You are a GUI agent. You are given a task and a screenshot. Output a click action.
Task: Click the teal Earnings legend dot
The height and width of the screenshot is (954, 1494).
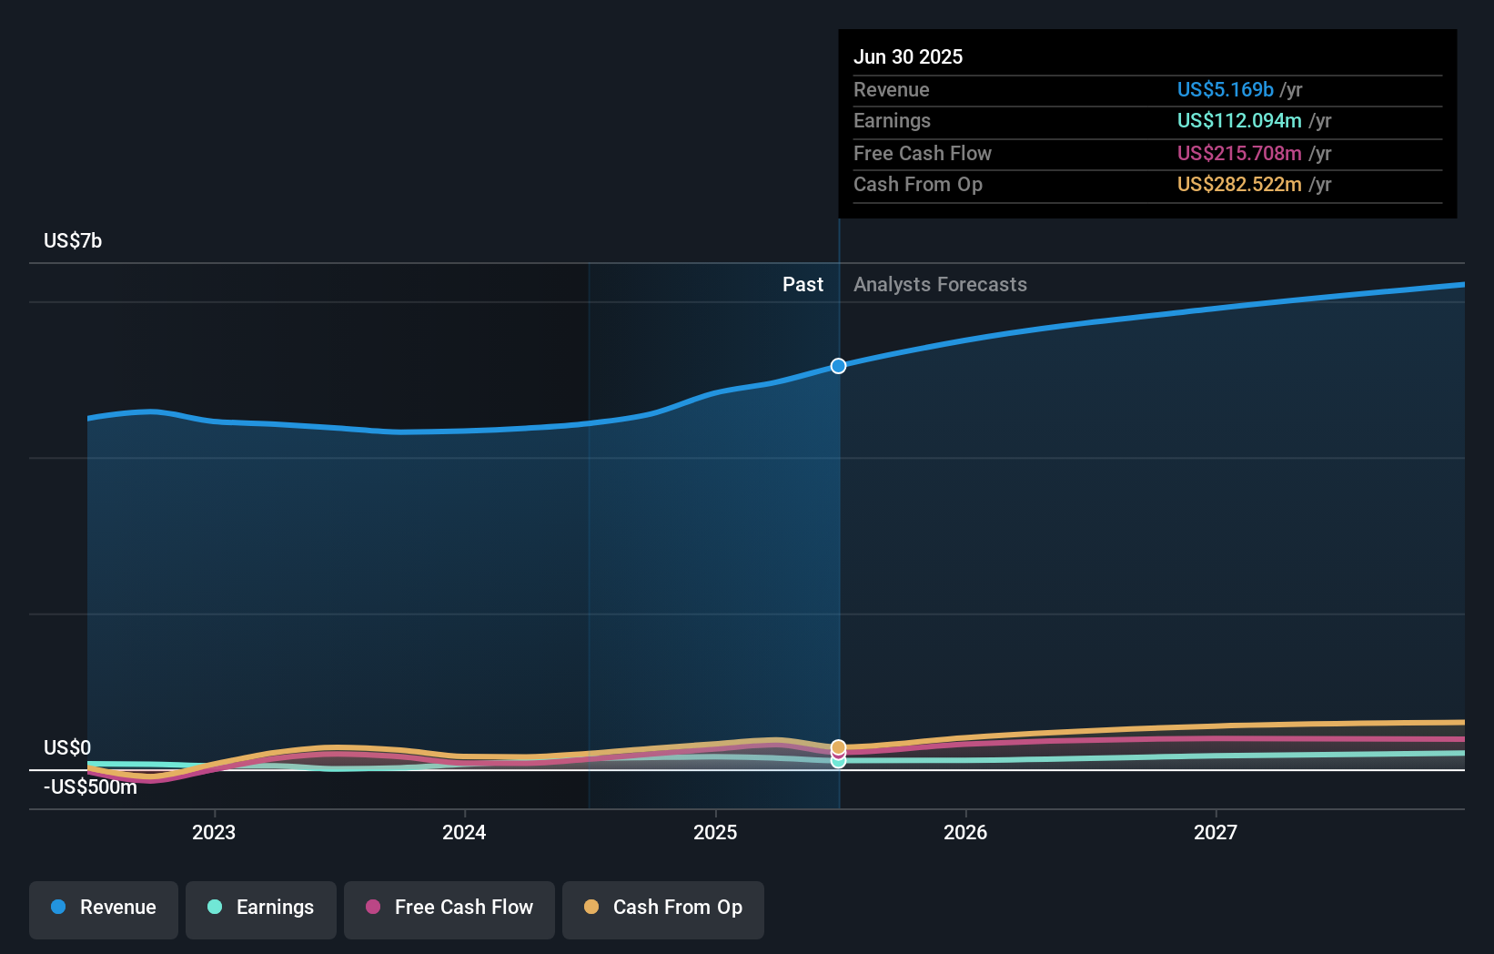click(x=215, y=908)
